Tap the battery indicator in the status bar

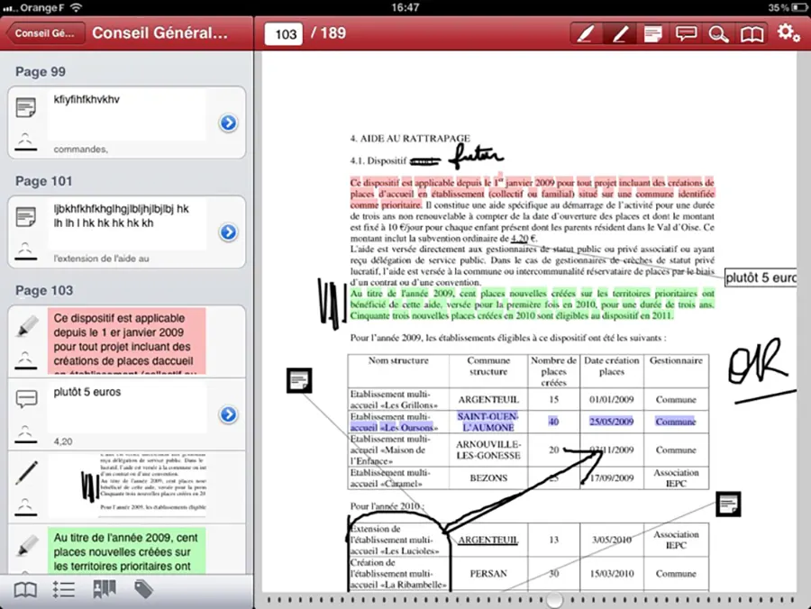pyautogui.click(x=799, y=8)
